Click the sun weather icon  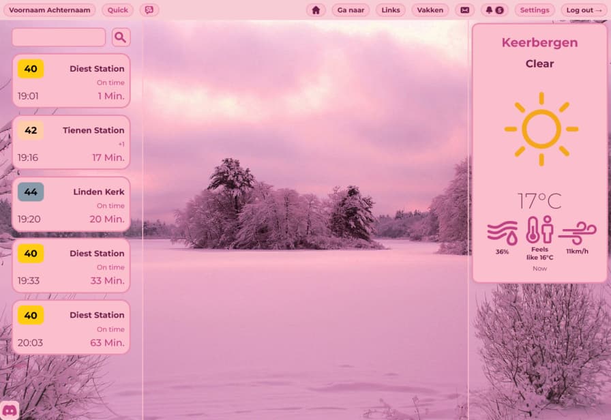[x=541, y=129]
